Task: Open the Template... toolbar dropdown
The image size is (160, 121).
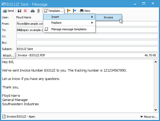Action: tap(54, 11)
